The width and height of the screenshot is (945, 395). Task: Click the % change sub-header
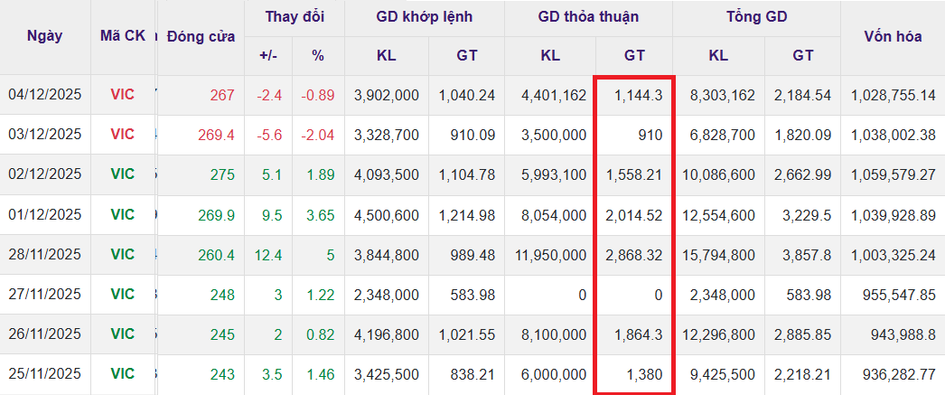coord(317,55)
